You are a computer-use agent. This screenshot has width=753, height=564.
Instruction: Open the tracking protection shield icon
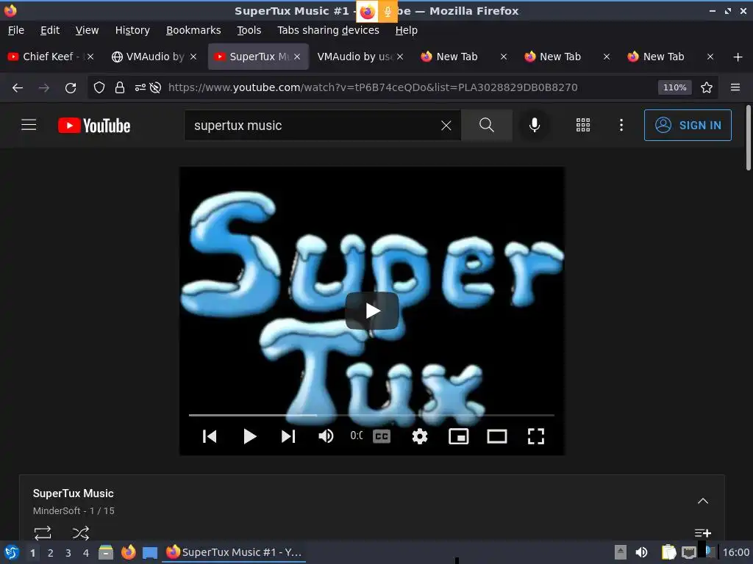[x=99, y=88]
